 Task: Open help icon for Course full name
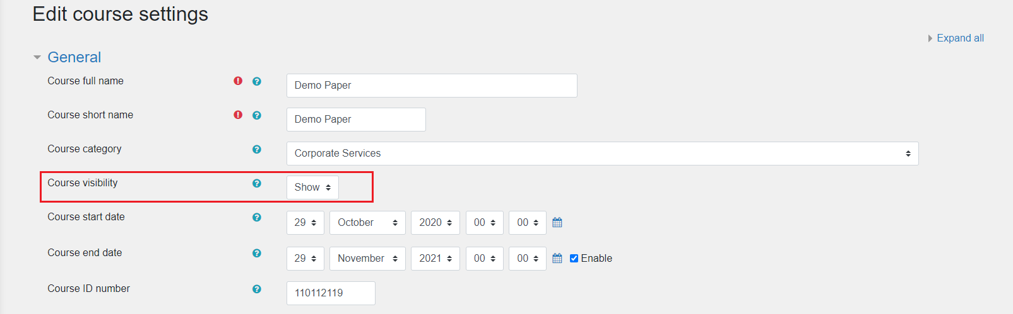257,81
